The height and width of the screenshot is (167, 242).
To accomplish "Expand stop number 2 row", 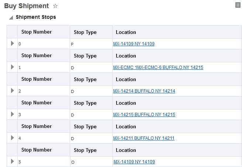I will tap(12, 91).
